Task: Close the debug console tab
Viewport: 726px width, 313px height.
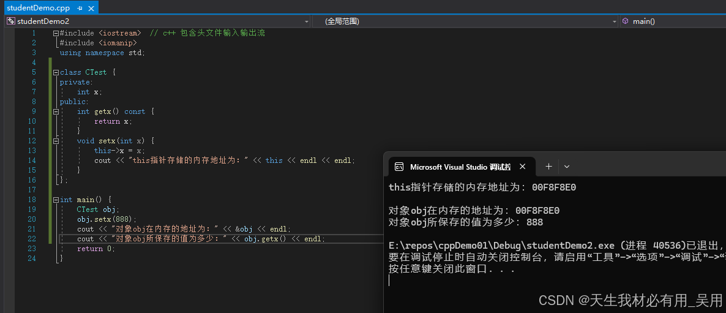Action: click(522, 167)
